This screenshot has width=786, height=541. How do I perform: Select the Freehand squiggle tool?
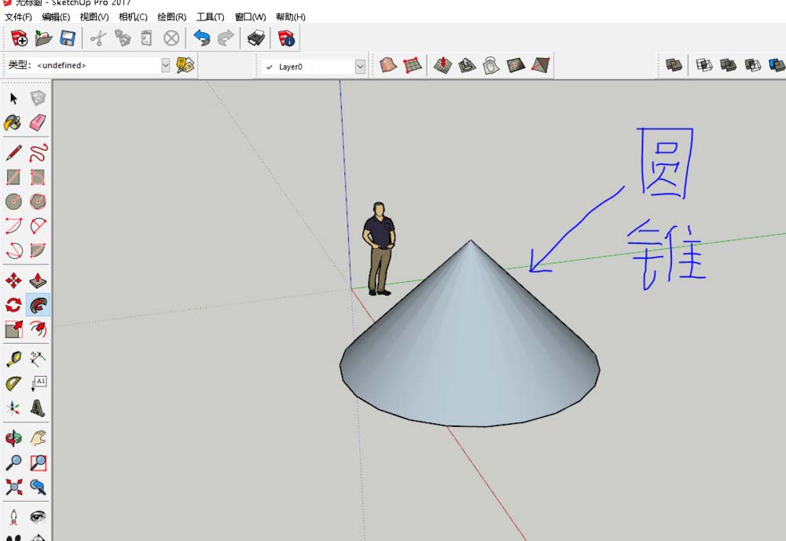click(x=38, y=153)
